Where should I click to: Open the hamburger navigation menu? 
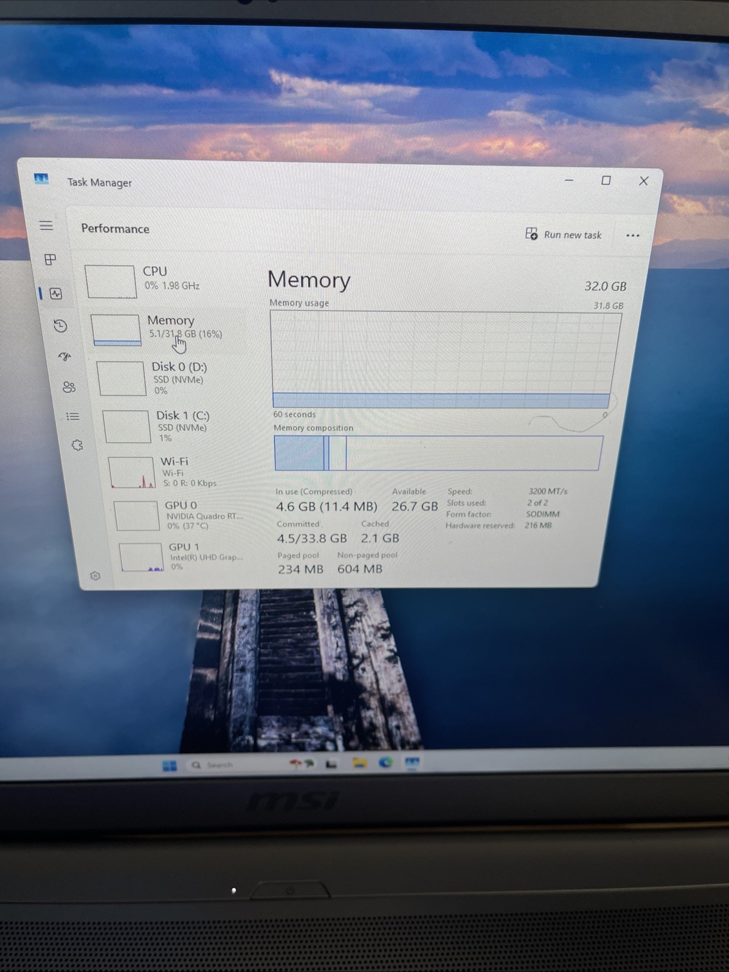tap(46, 226)
